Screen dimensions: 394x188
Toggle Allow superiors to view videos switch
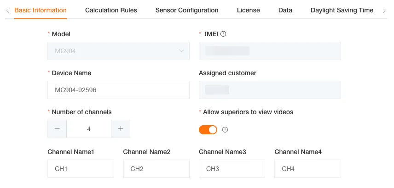pos(208,130)
